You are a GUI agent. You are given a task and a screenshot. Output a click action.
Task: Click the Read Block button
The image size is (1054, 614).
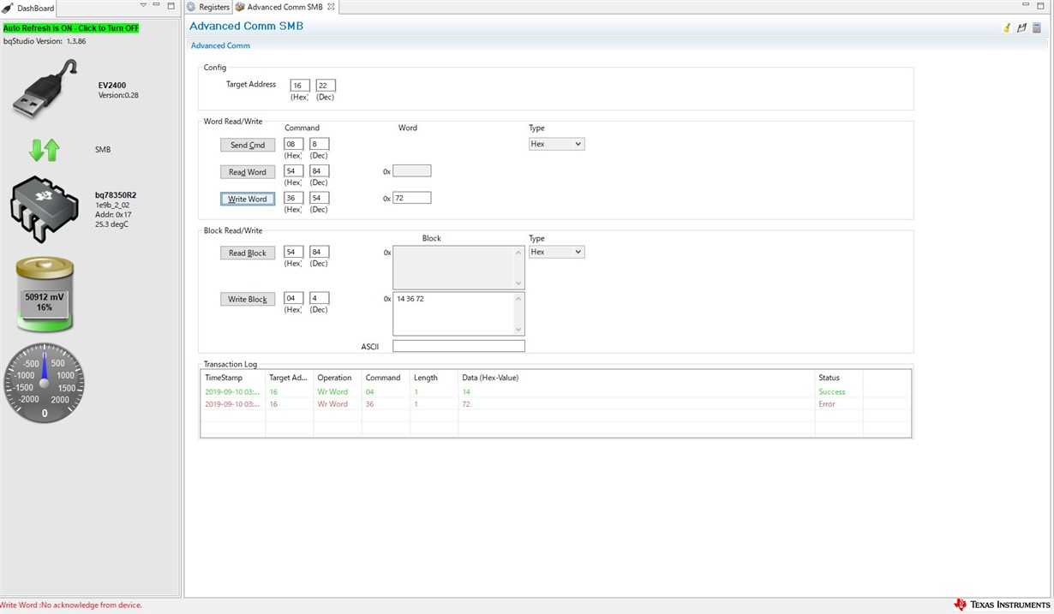[x=248, y=253]
